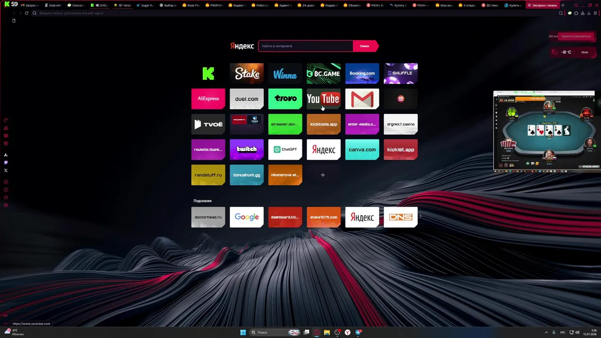Open the randstuff.ru speed dial tile

pyautogui.click(x=208, y=175)
